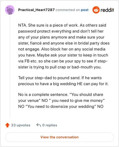
Task: Click the "33 upvotes" count
Action: pos(21,125)
